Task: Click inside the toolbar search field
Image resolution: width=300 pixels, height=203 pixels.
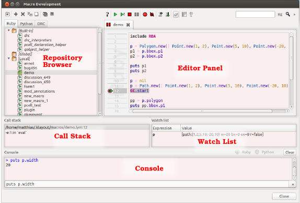Action: point(255,14)
